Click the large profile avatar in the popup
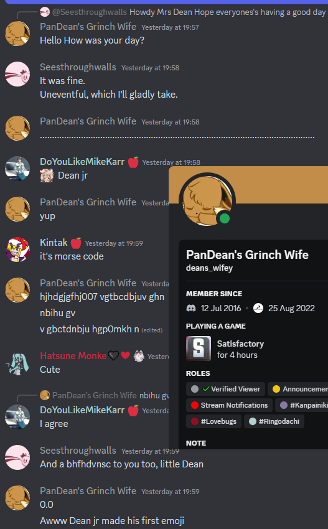328x529 pixels. click(x=207, y=201)
